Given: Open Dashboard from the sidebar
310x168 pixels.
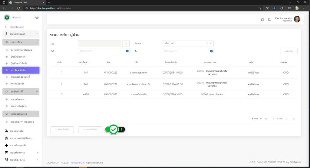Looking at the screenshot, I should (16, 27).
